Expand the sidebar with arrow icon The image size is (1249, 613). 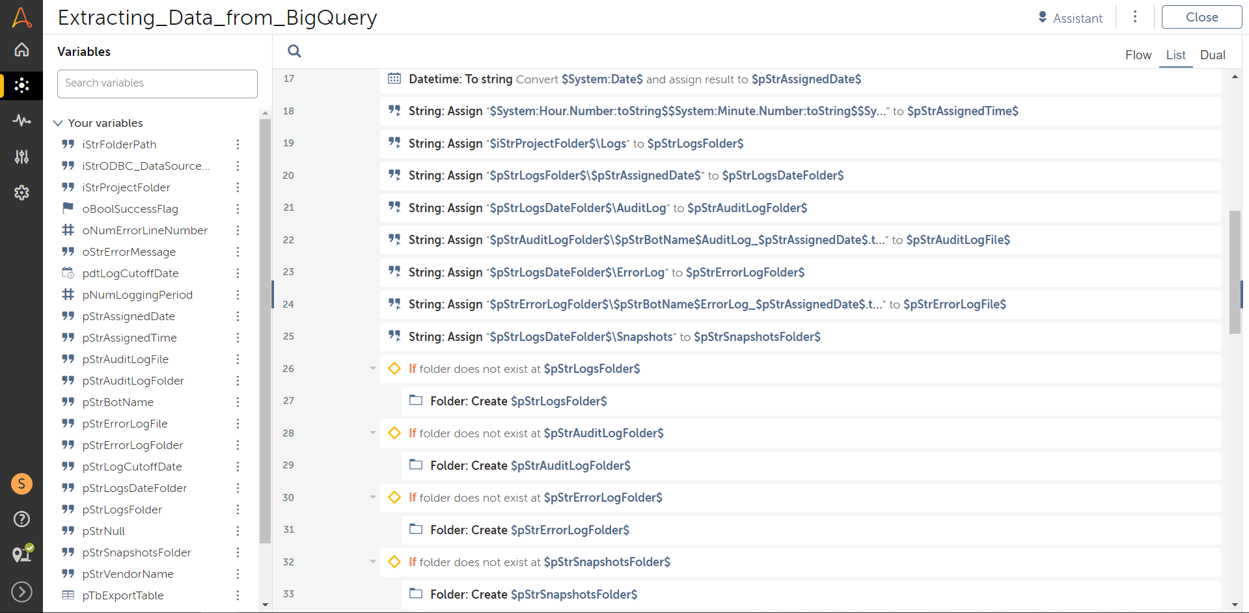(21, 592)
